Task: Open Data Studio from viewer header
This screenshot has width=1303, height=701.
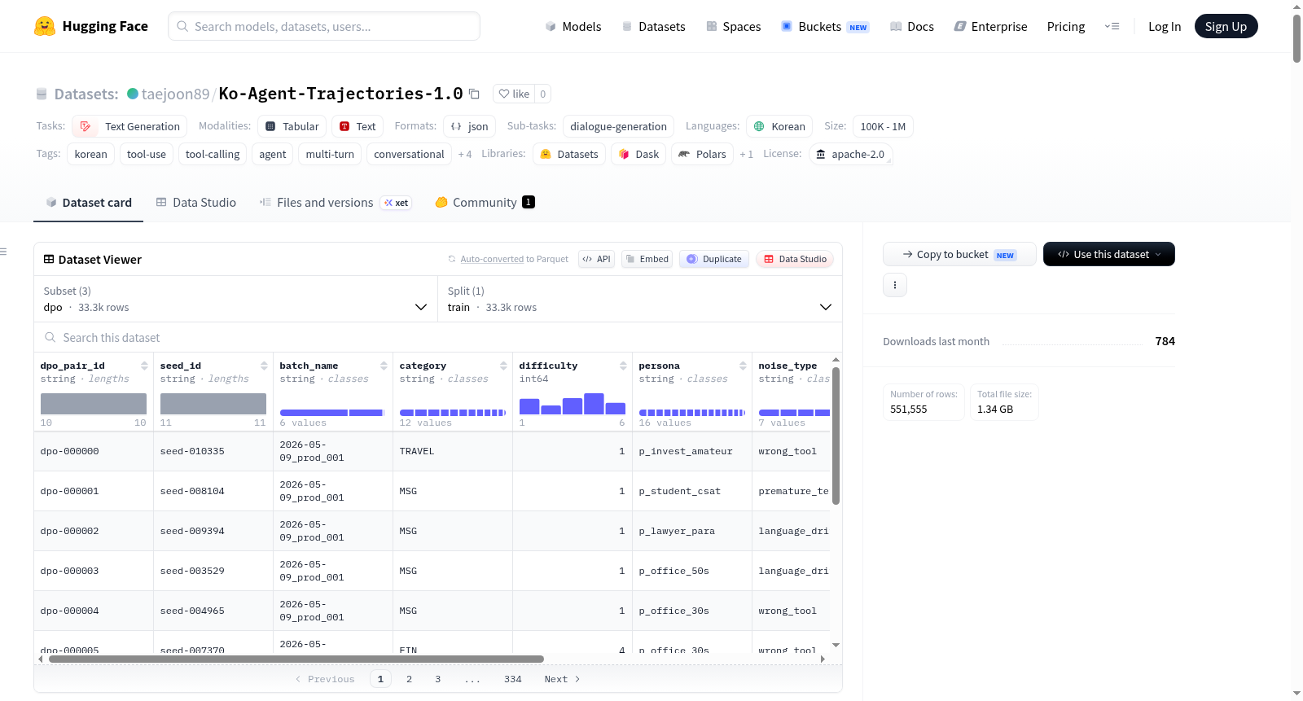Action: 795,259
